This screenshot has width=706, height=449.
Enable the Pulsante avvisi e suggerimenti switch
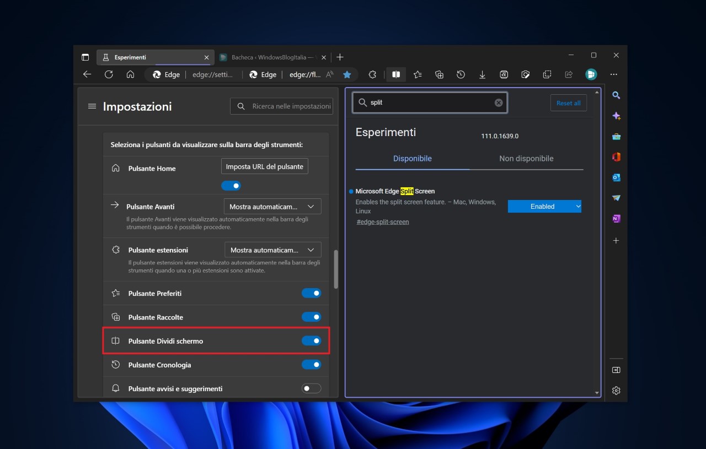point(311,388)
